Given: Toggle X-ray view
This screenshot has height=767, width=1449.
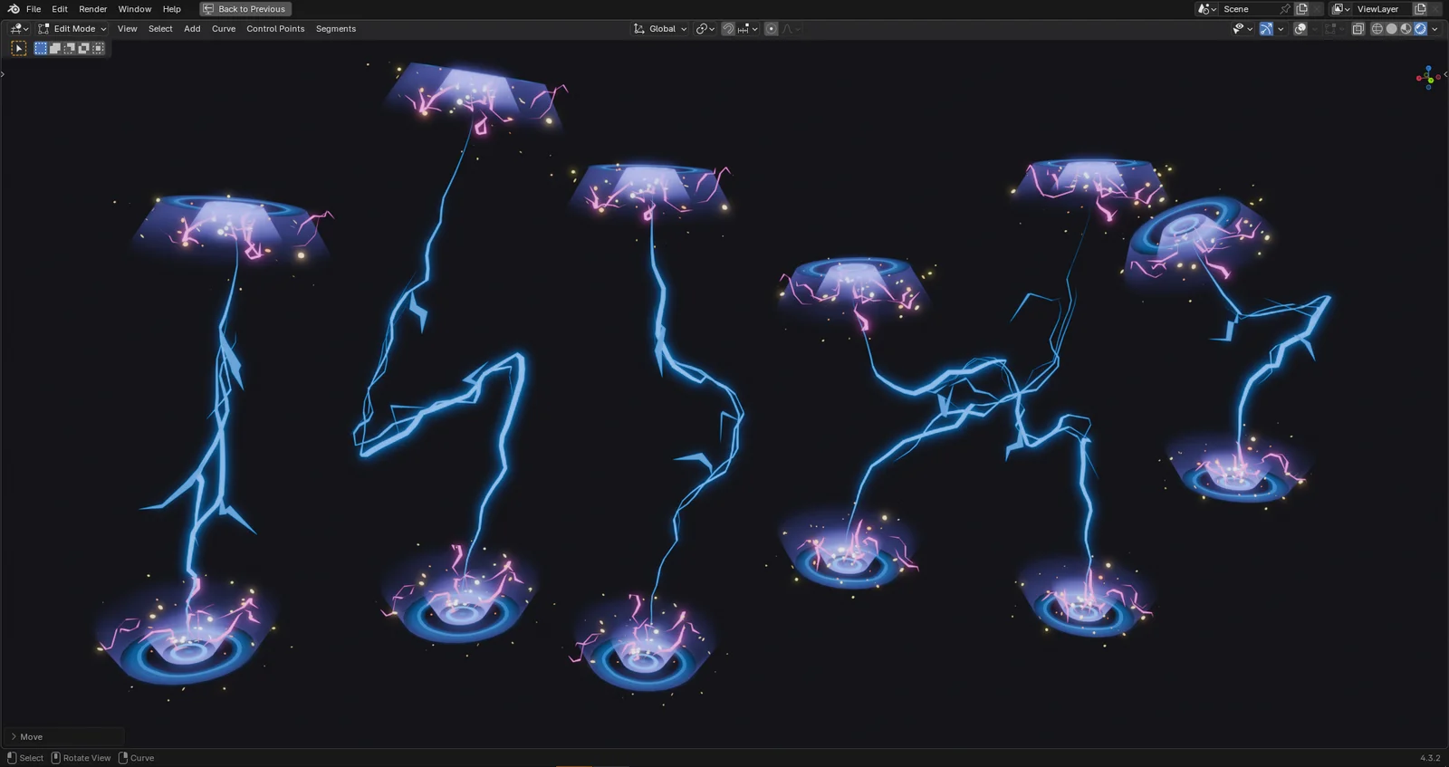Looking at the screenshot, I should [x=1358, y=29].
